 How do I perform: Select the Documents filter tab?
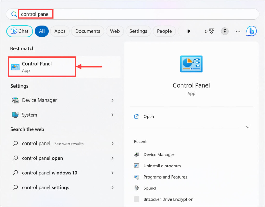pos(87,31)
